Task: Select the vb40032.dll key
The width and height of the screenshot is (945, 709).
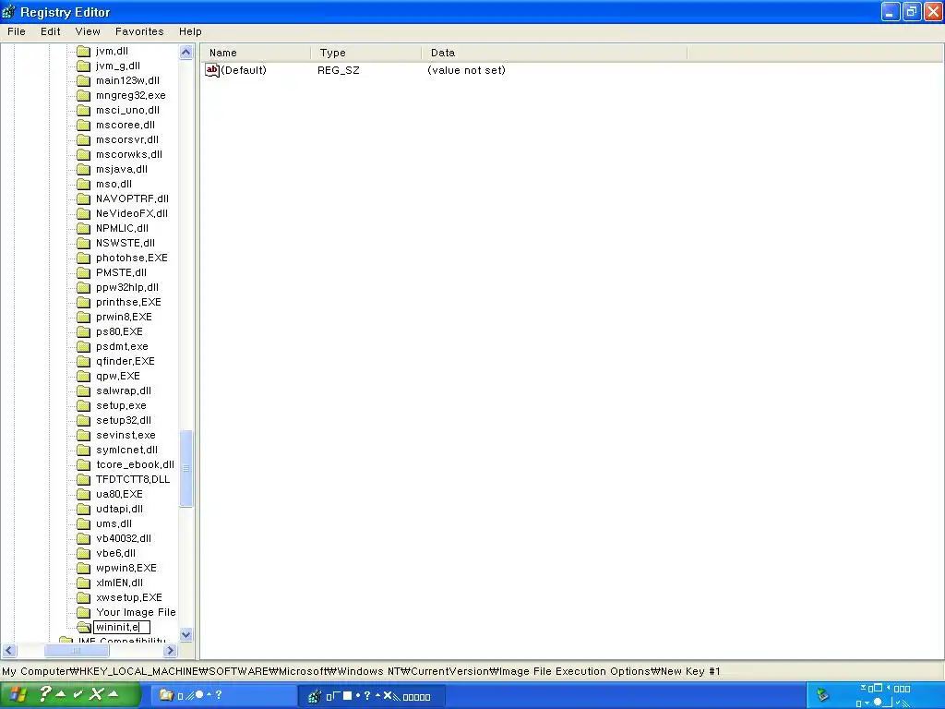Action: point(124,538)
